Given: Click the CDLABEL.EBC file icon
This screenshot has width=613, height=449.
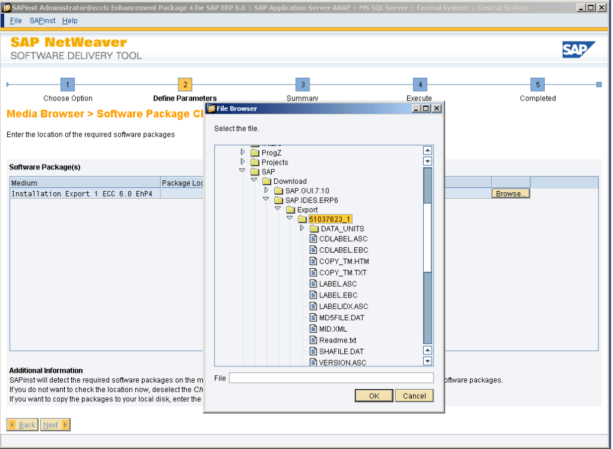Looking at the screenshot, I should (314, 250).
